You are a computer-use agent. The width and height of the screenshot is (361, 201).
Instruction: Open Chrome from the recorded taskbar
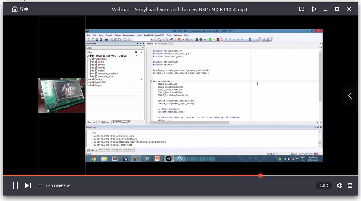pyautogui.click(x=93, y=159)
